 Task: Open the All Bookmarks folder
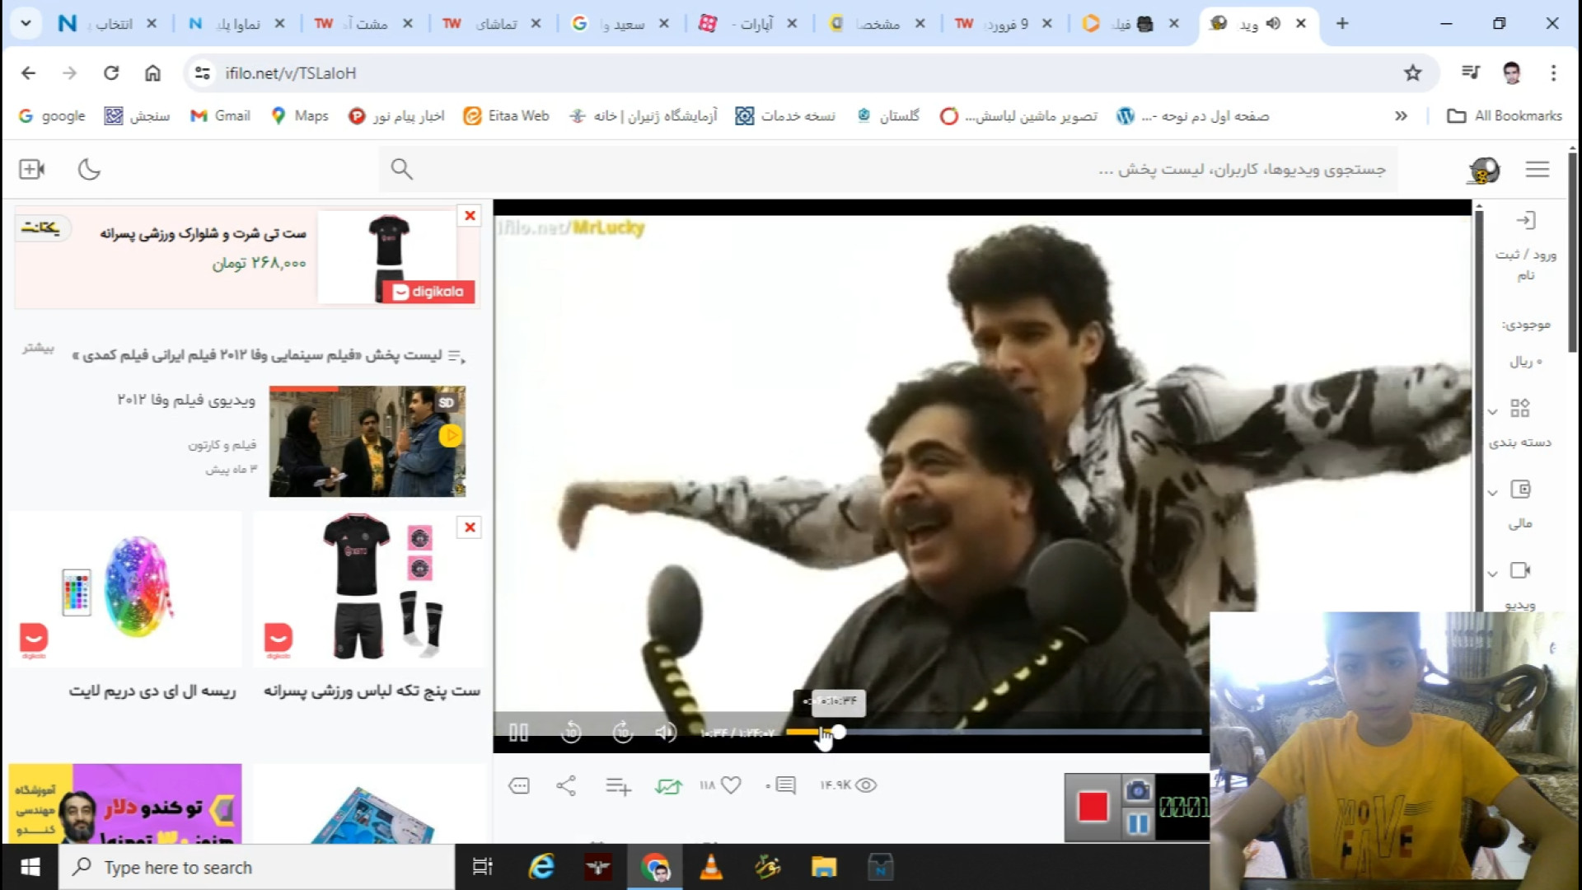click(x=1505, y=116)
